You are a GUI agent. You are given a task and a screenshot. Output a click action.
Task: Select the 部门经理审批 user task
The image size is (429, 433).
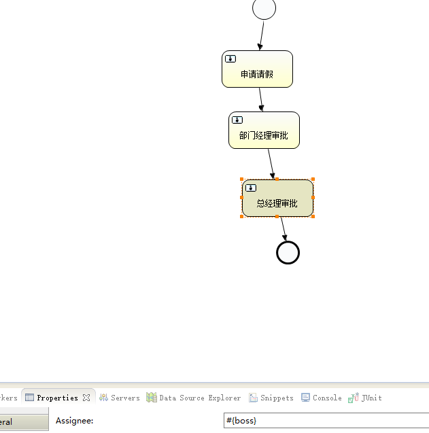tap(264, 131)
